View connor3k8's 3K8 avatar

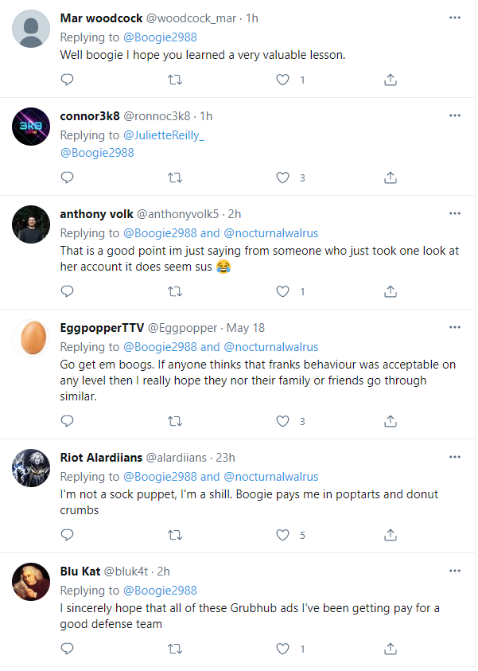[31, 127]
